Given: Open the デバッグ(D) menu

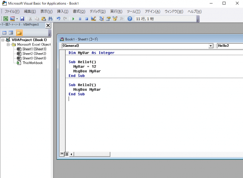Looking at the screenshot, I should pyautogui.click(x=97, y=11).
